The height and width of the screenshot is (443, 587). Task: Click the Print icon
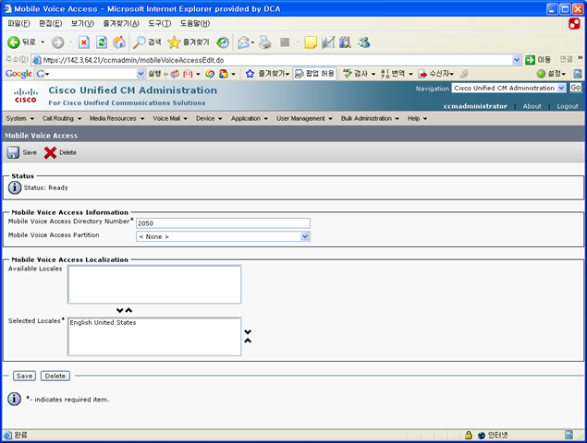tap(265, 42)
